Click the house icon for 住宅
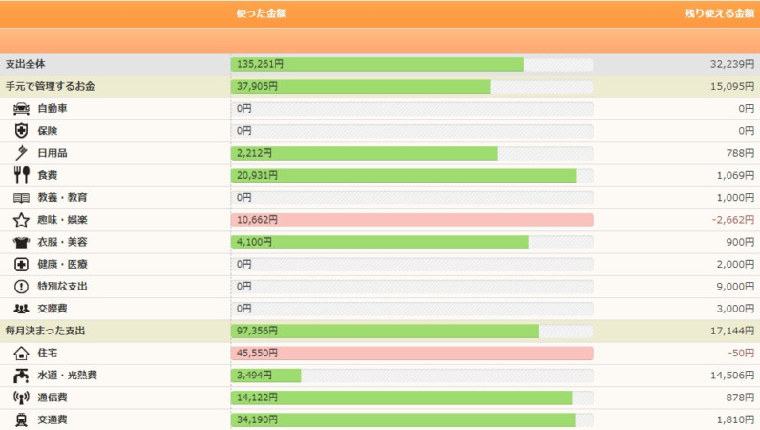The width and height of the screenshot is (760, 430). click(21, 354)
